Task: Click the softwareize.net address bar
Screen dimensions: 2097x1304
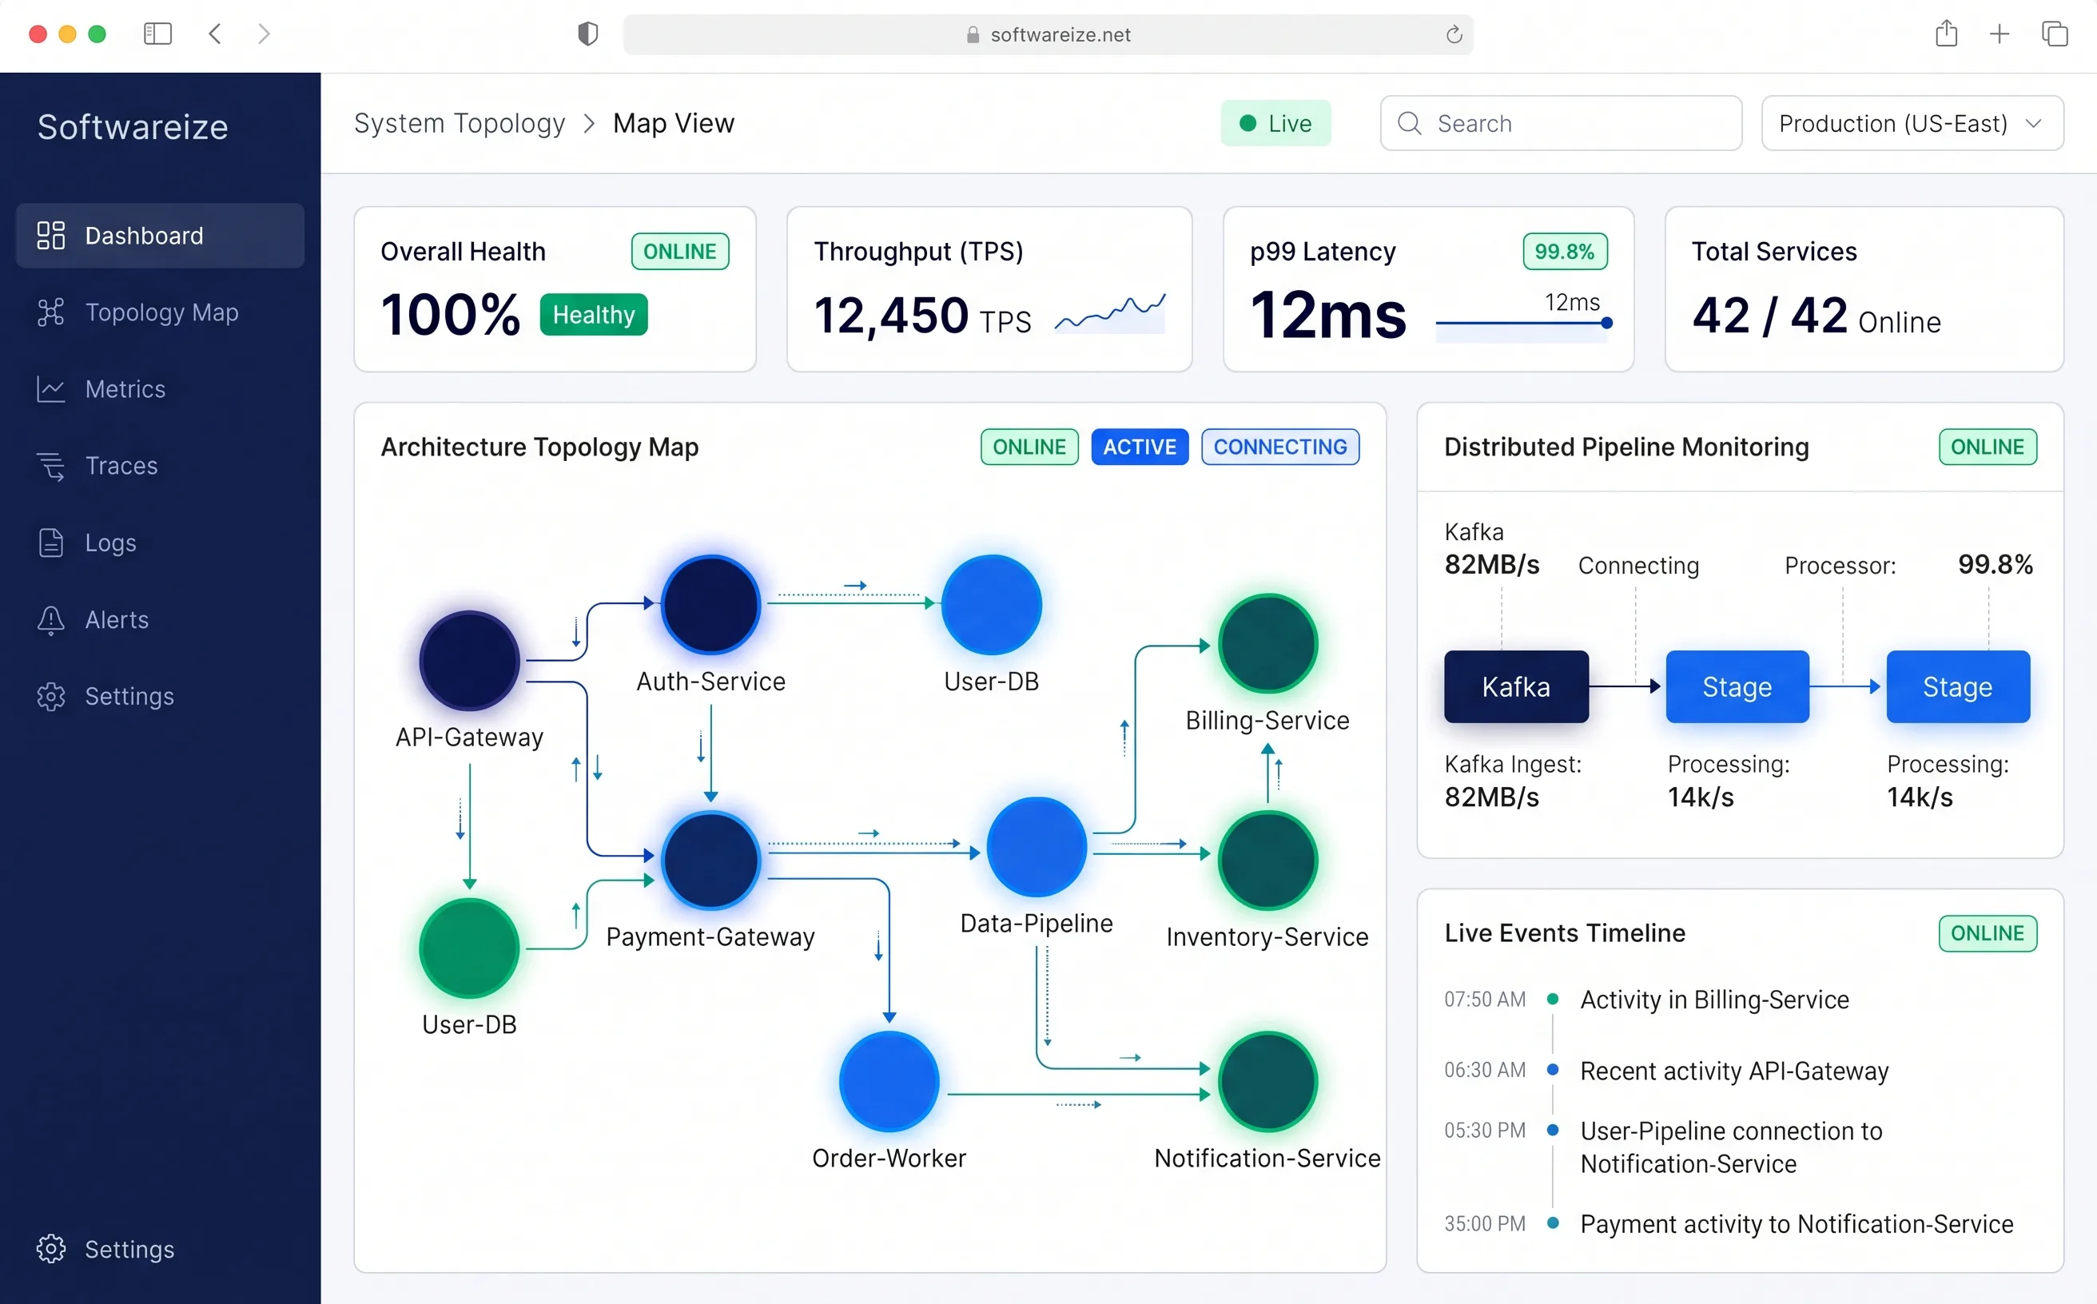Action: 1048,34
